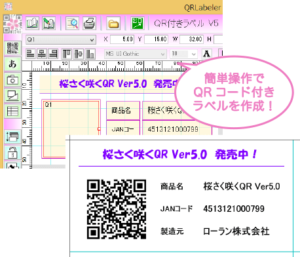Click the align top edges icon
This screenshot has width=300, height=257.
(x=67, y=54)
